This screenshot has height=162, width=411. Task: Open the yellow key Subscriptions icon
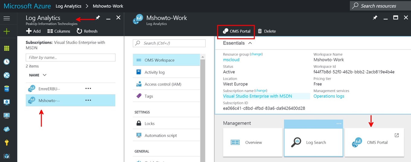(x=7, y=143)
